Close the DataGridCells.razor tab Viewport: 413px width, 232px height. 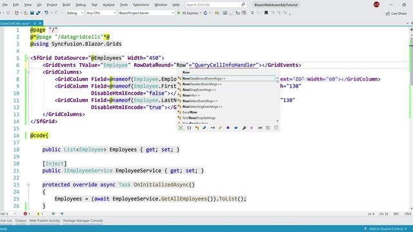(x=40, y=23)
